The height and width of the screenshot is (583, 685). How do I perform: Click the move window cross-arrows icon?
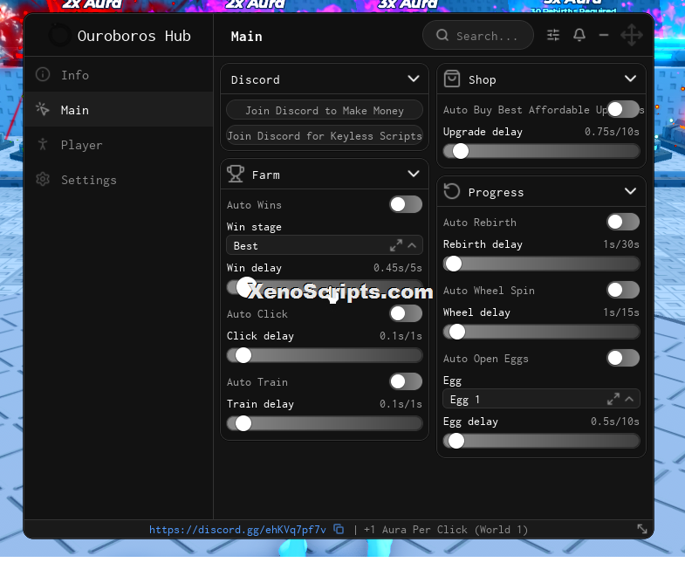click(631, 35)
